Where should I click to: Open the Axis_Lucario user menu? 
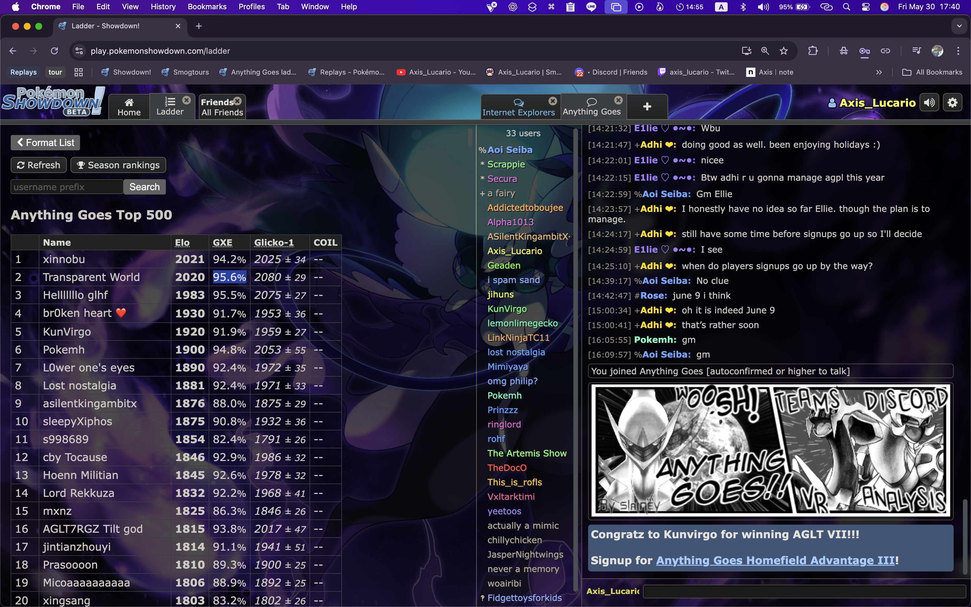(x=872, y=103)
